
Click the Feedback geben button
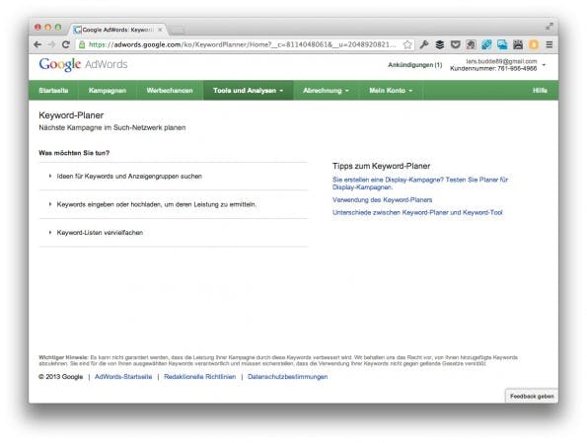[532, 397]
